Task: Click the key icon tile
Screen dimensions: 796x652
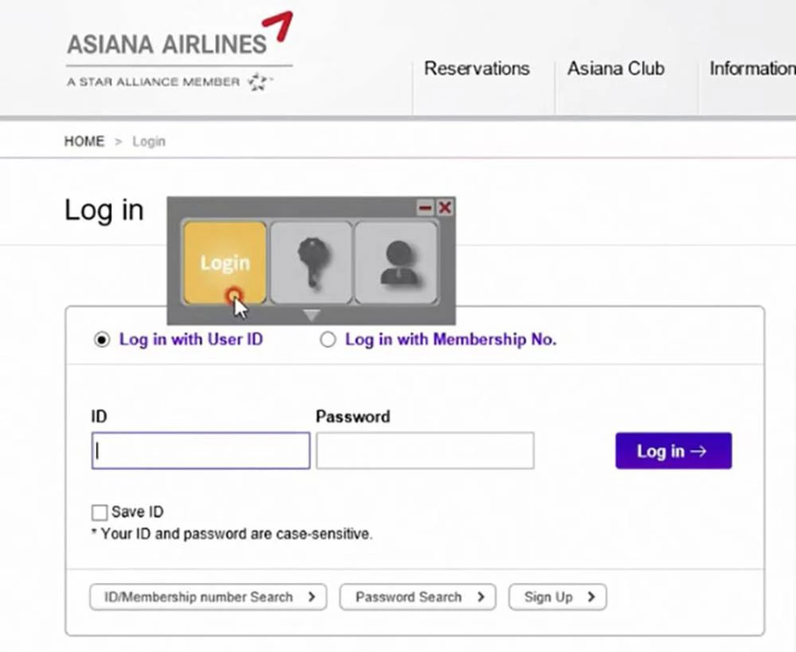Action: click(311, 263)
